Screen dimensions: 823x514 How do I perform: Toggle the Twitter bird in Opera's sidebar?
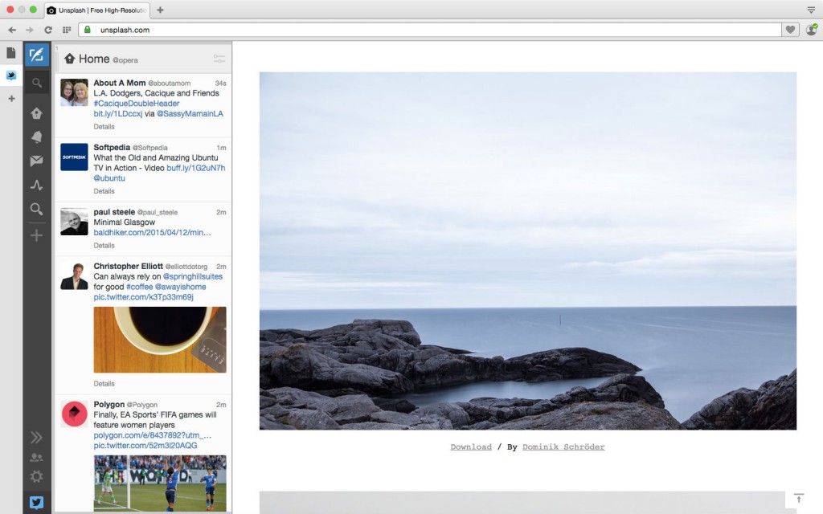(x=11, y=75)
